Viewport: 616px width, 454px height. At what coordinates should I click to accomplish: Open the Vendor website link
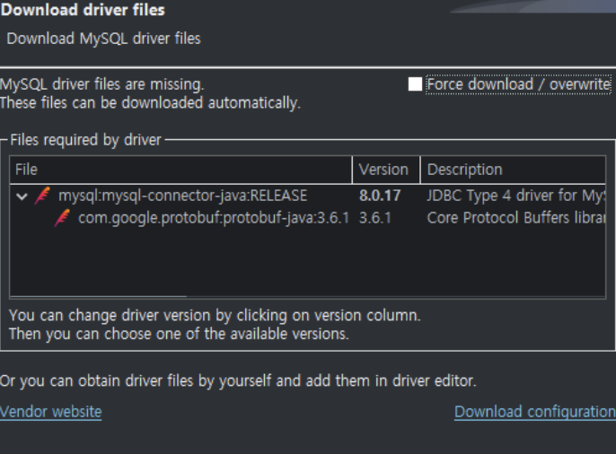(50, 412)
